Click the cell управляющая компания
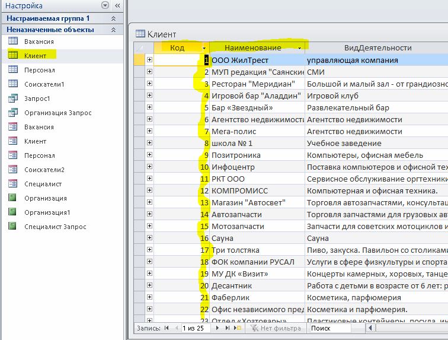 pyautogui.click(x=376, y=60)
